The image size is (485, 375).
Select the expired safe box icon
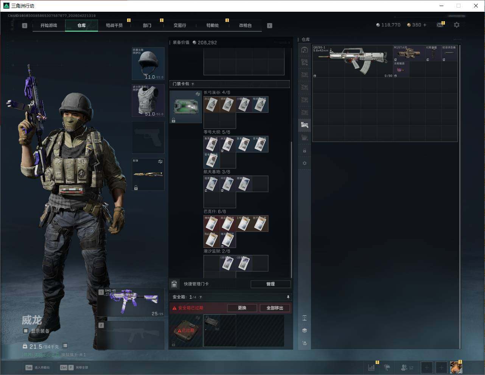tap(186, 330)
